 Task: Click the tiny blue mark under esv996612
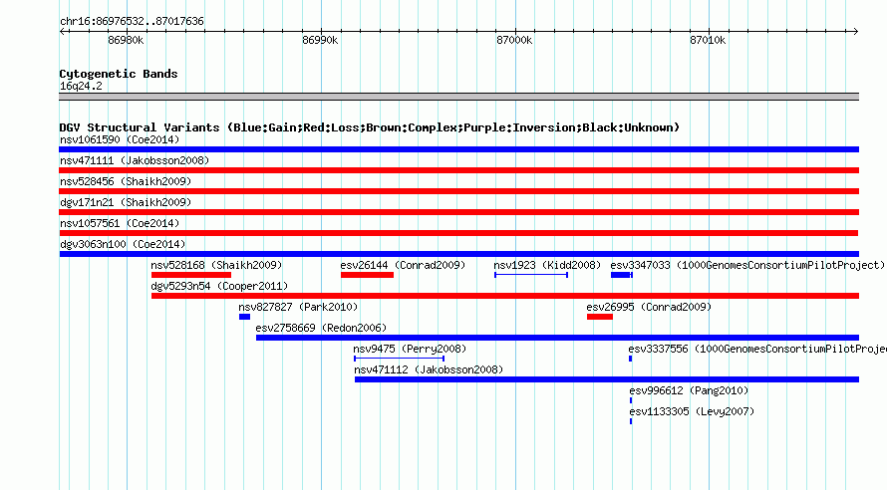coord(631,400)
